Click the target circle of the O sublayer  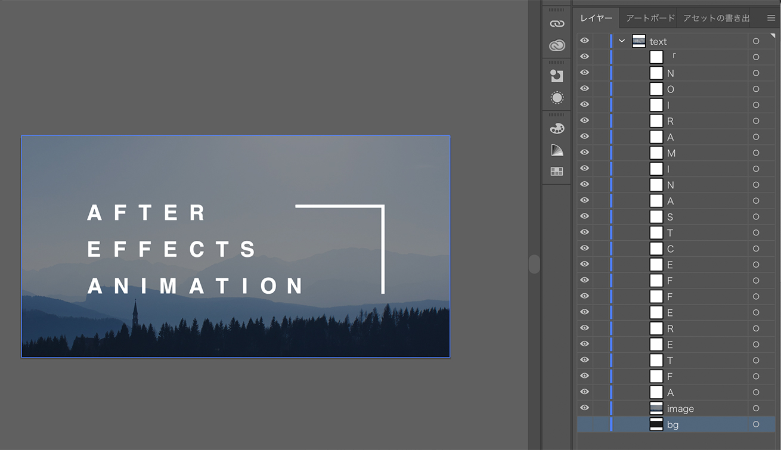click(x=756, y=89)
